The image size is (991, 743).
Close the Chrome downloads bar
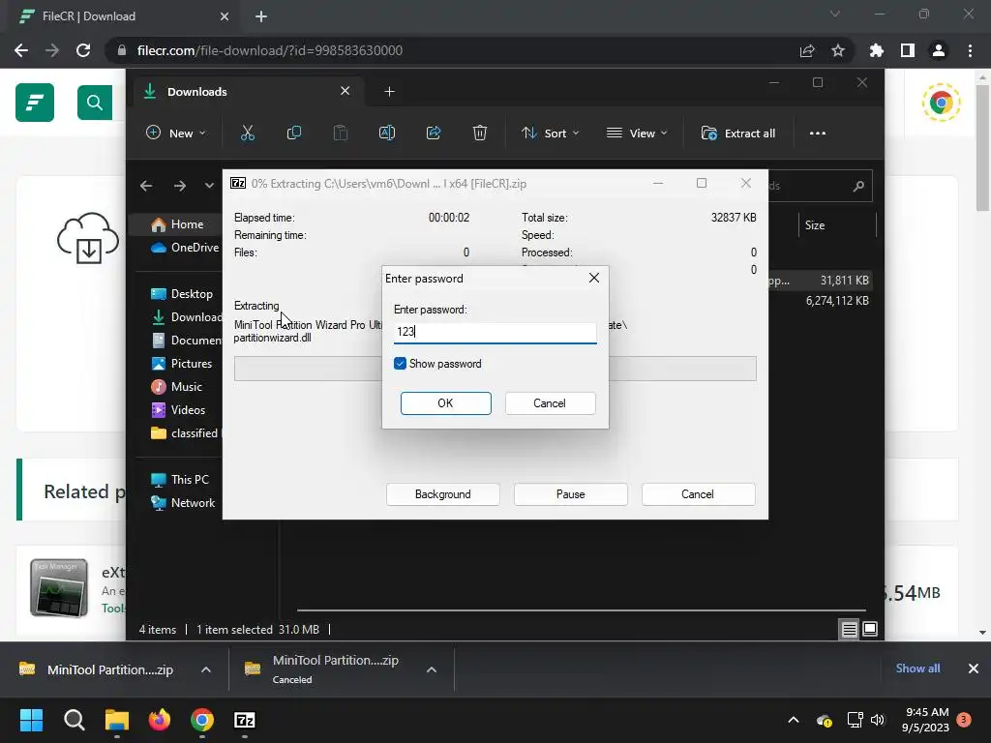pyautogui.click(x=974, y=669)
